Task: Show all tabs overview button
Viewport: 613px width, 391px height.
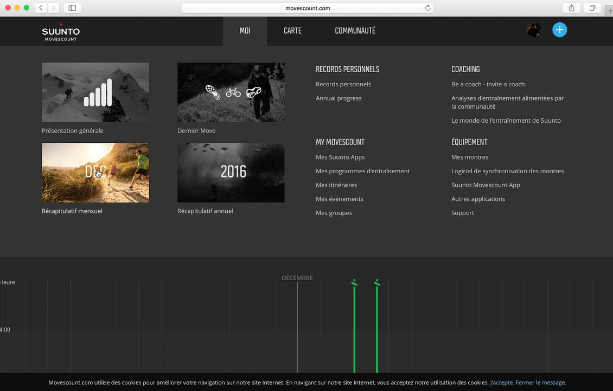Action: click(x=592, y=8)
